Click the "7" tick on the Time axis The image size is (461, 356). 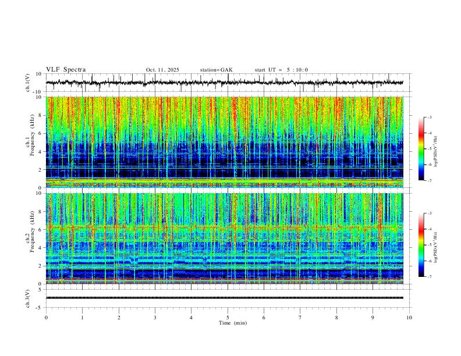300,318
